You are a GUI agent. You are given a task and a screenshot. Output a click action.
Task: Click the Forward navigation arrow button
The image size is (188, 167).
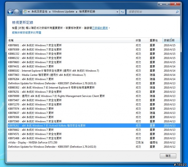pos(16,12)
